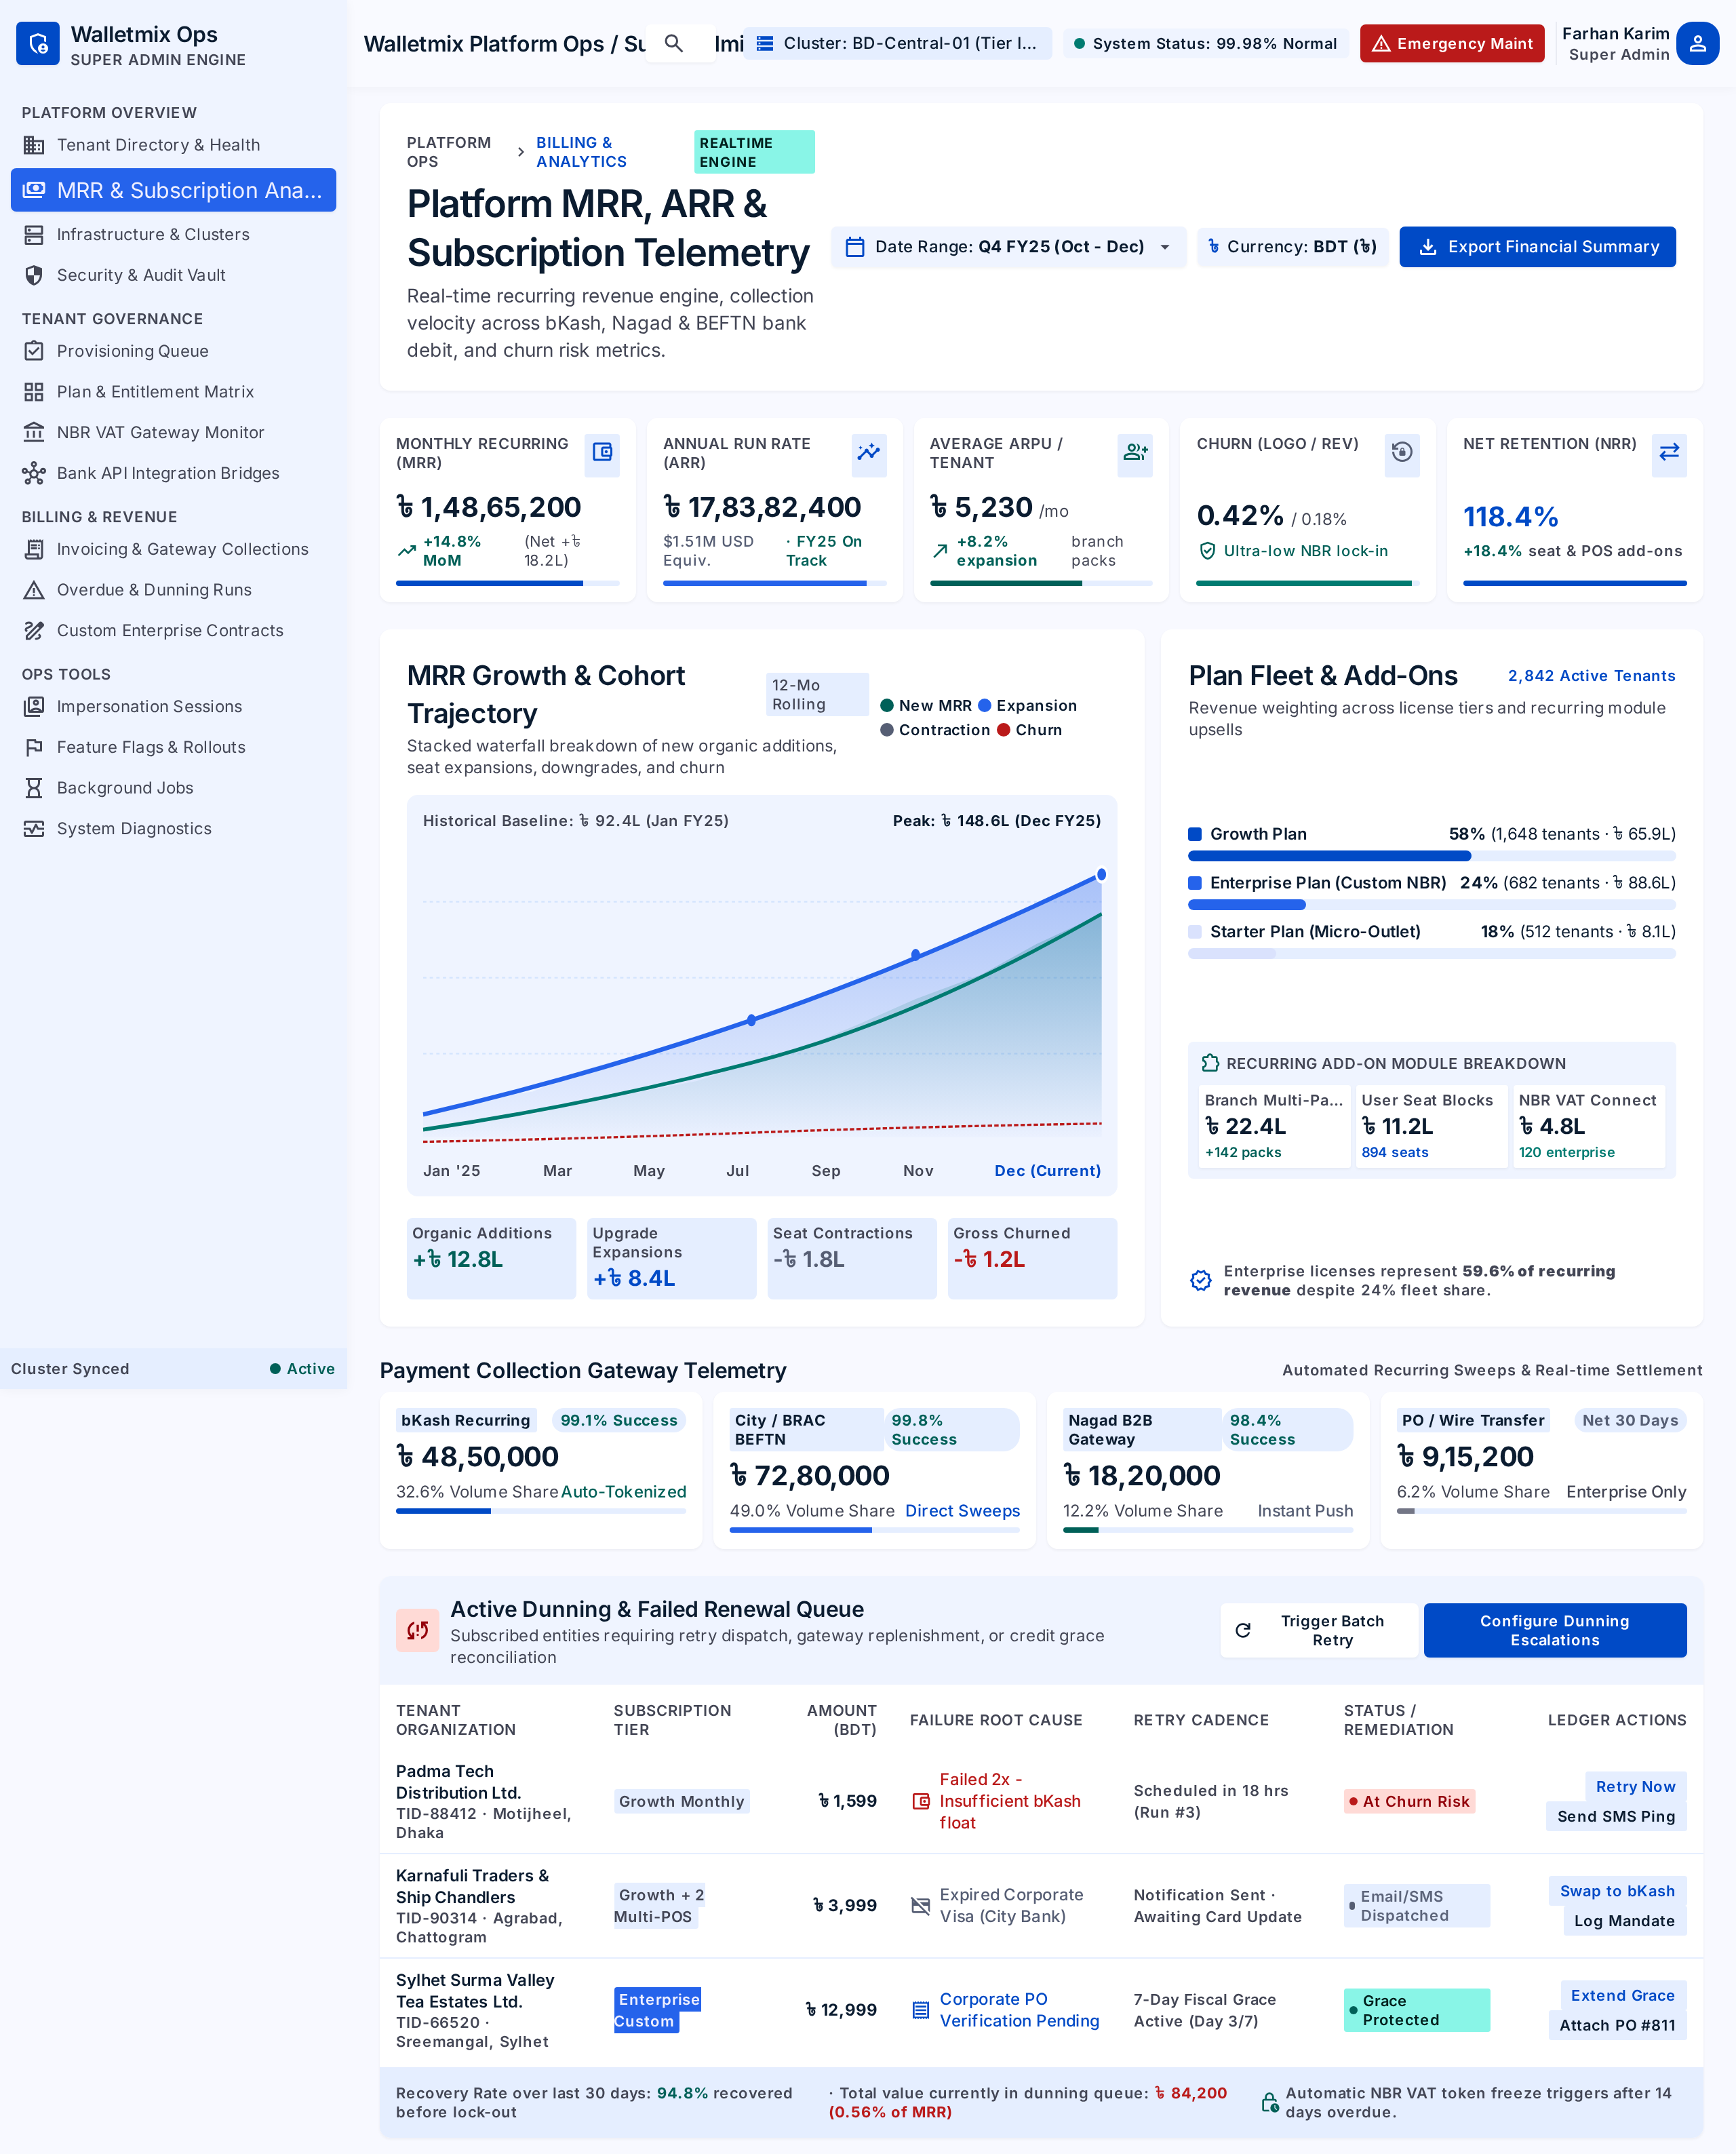
Task: Click the Dec peak data point on chart
Action: 1101,875
